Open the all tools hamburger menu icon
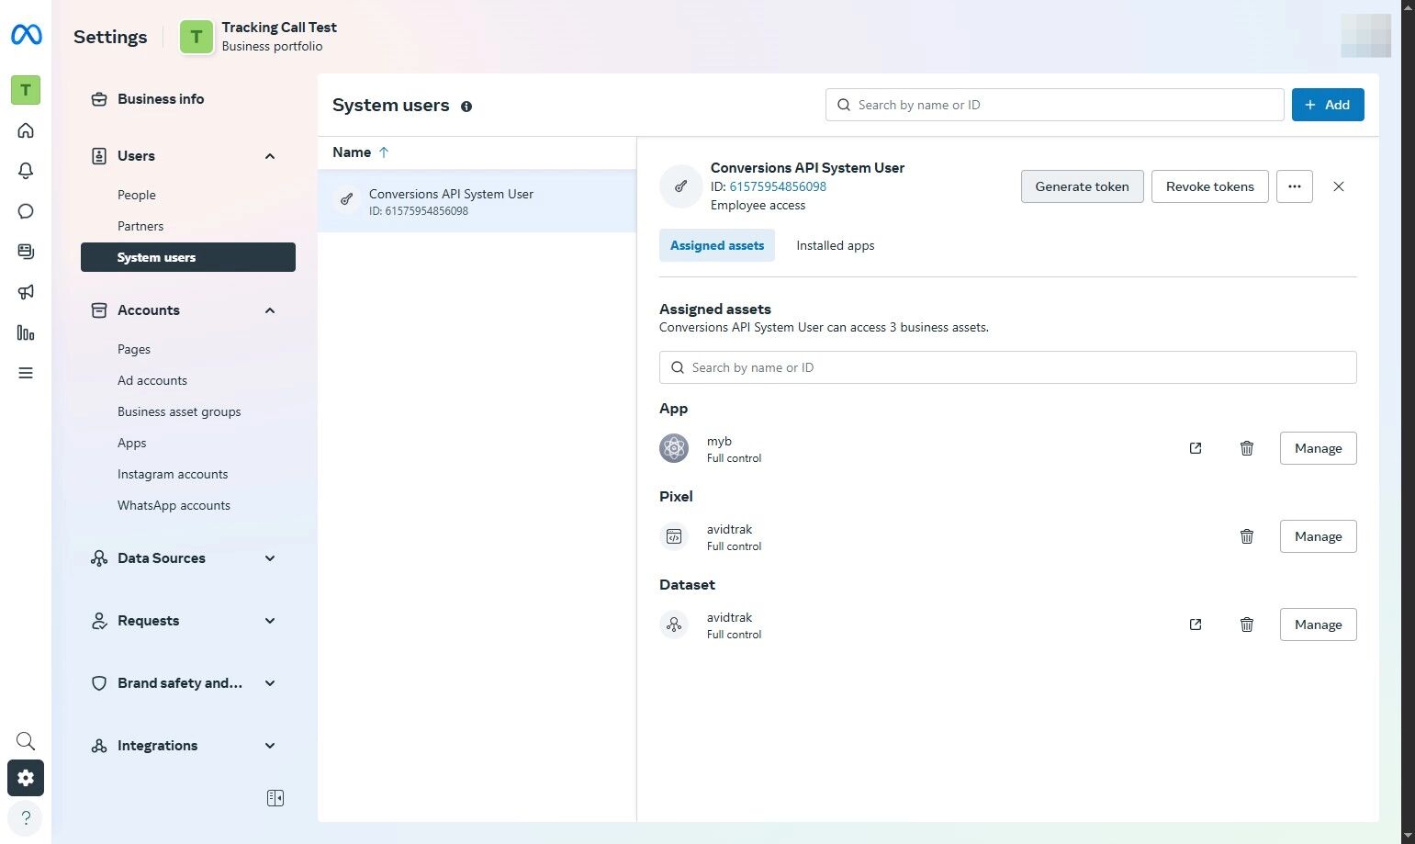This screenshot has width=1415, height=844. [x=26, y=373]
